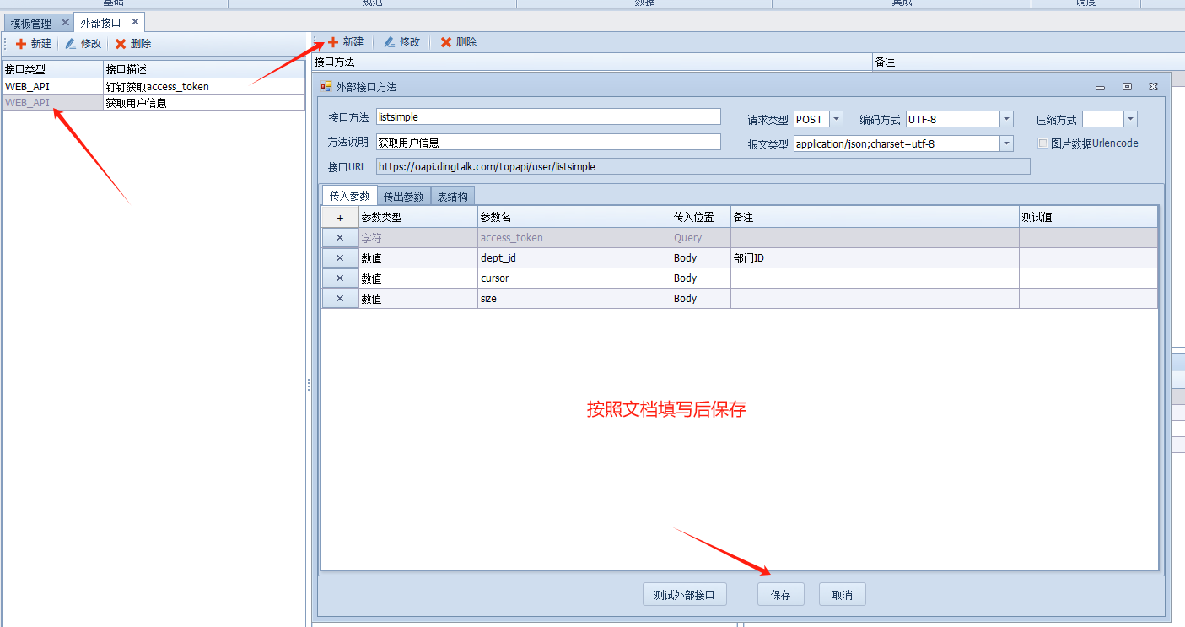Image resolution: width=1185 pixels, height=627 pixels.
Task: Click the left panel 新建 plus icon
Action: pos(21,44)
